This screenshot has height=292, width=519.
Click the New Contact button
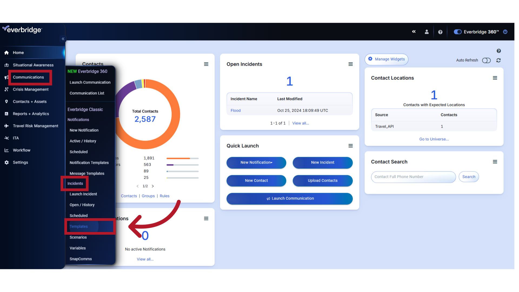click(x=256, y=181)
